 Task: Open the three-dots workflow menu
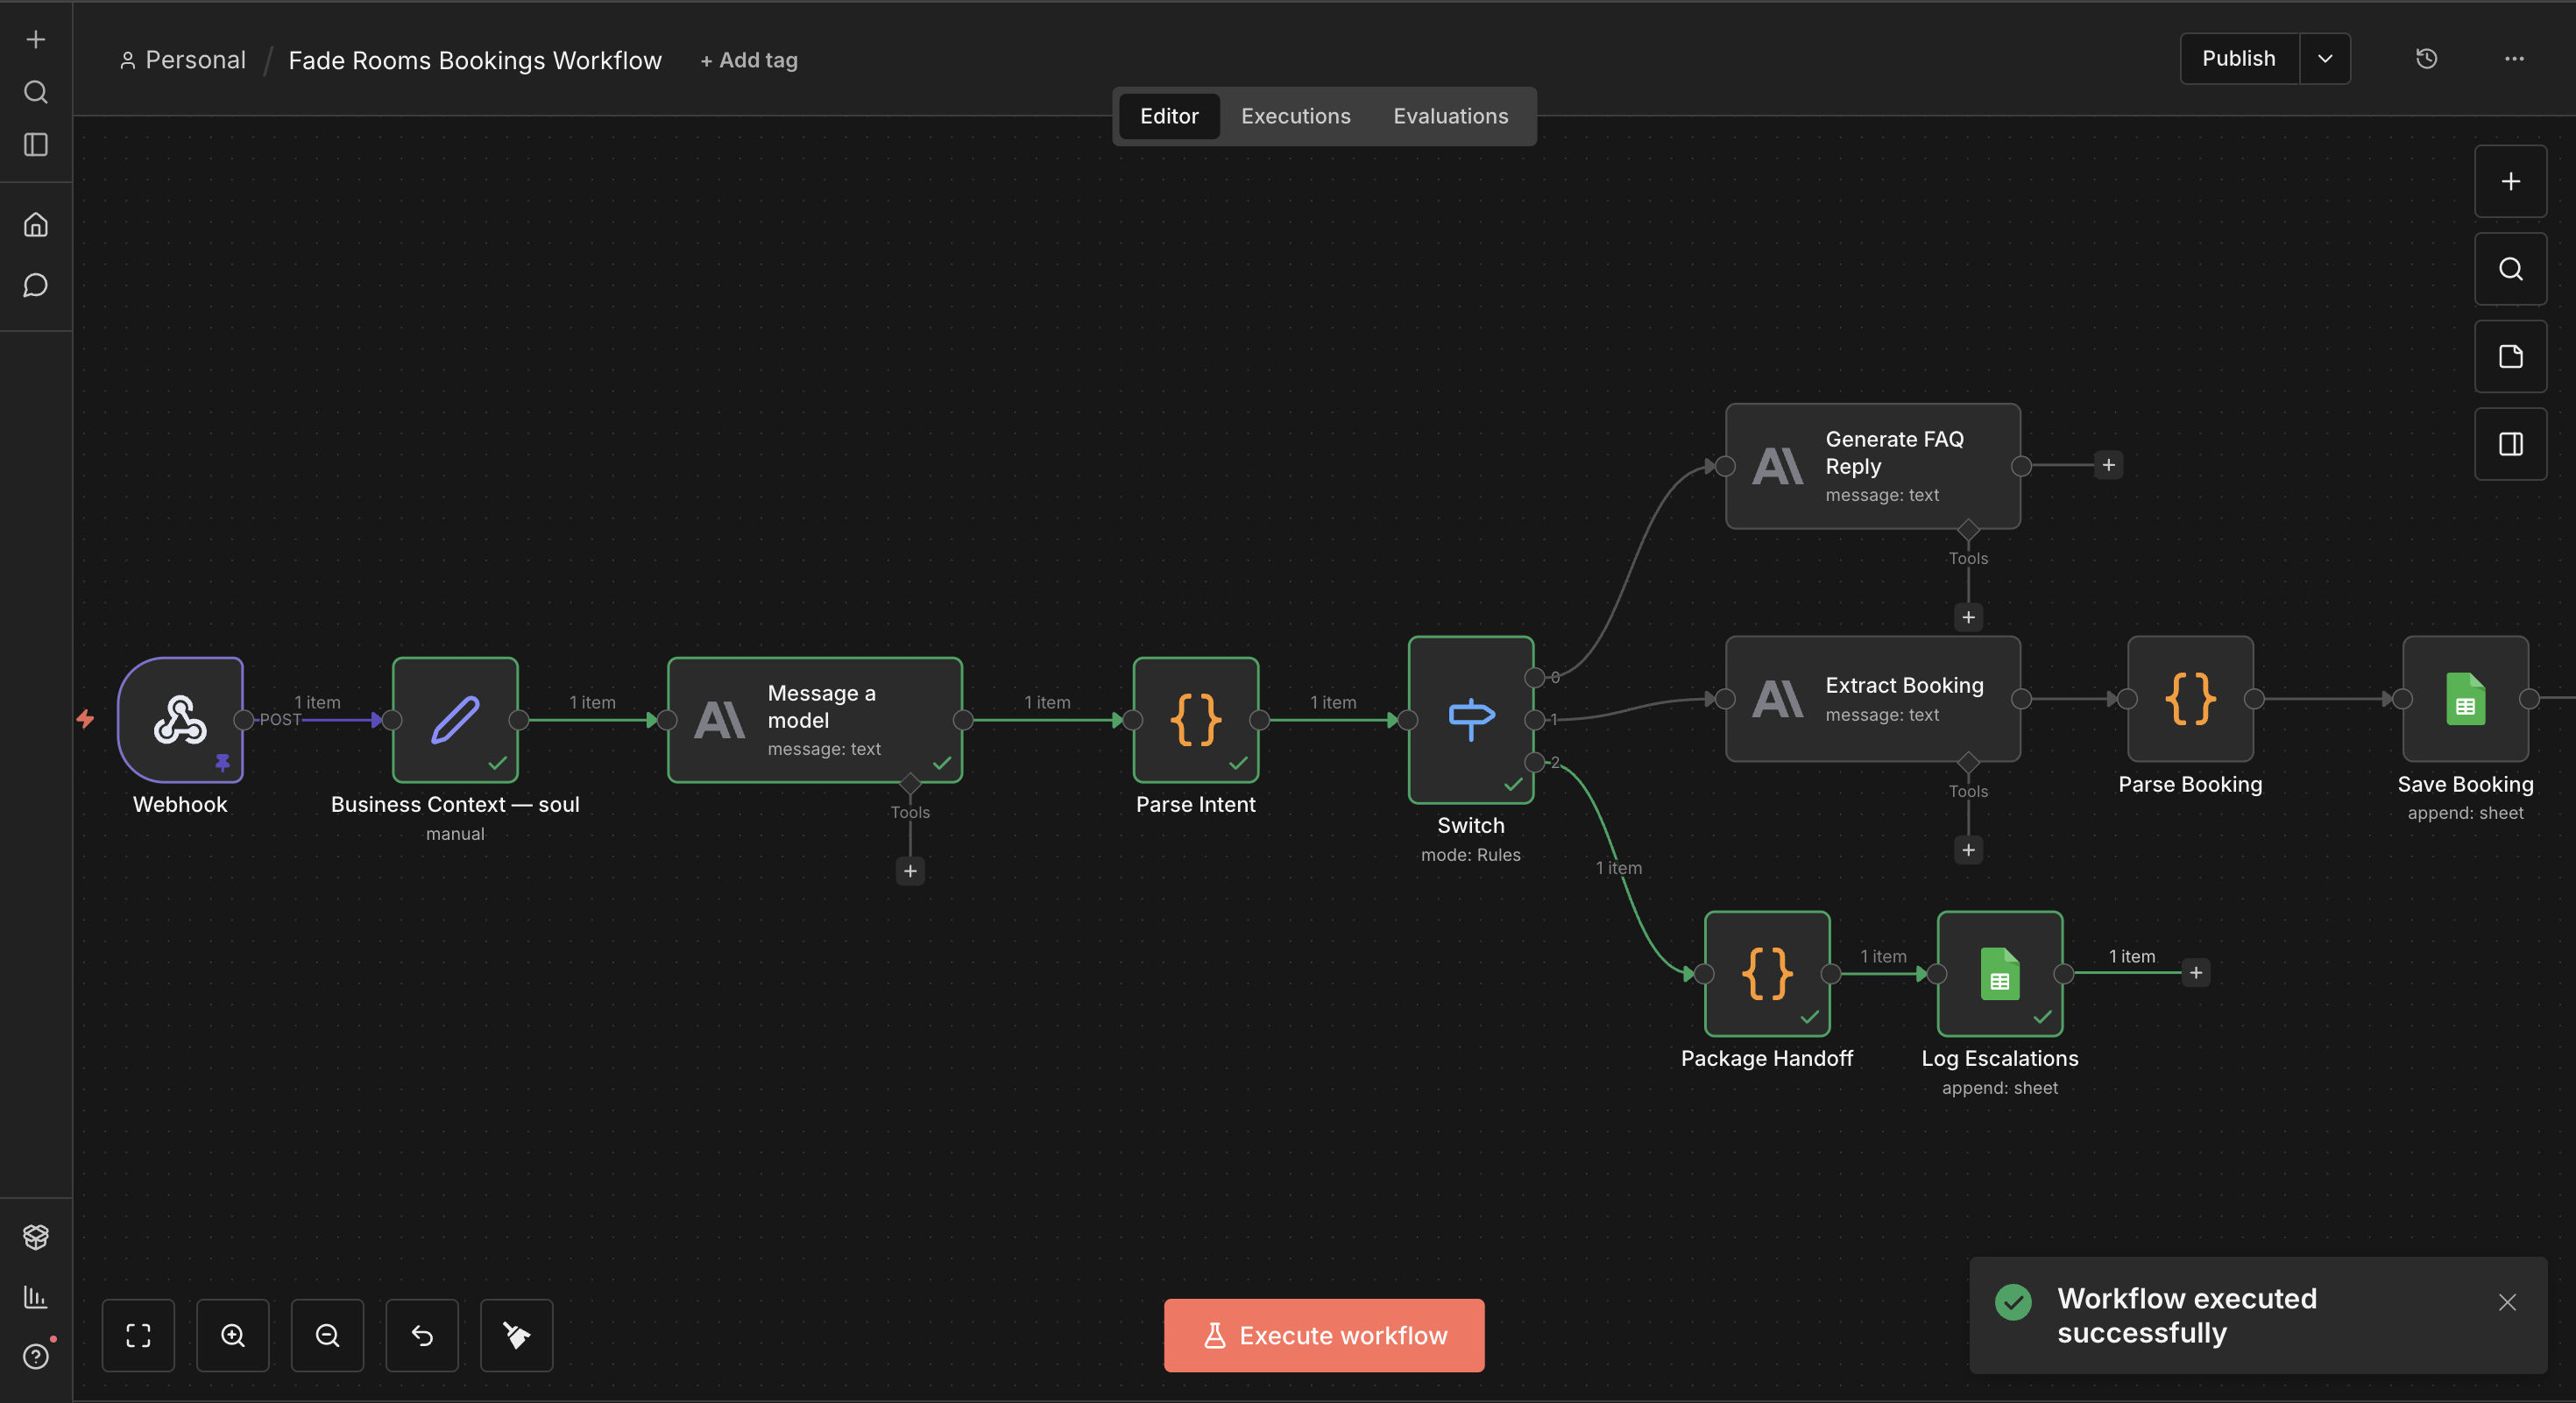click(x=2514, y=59)
